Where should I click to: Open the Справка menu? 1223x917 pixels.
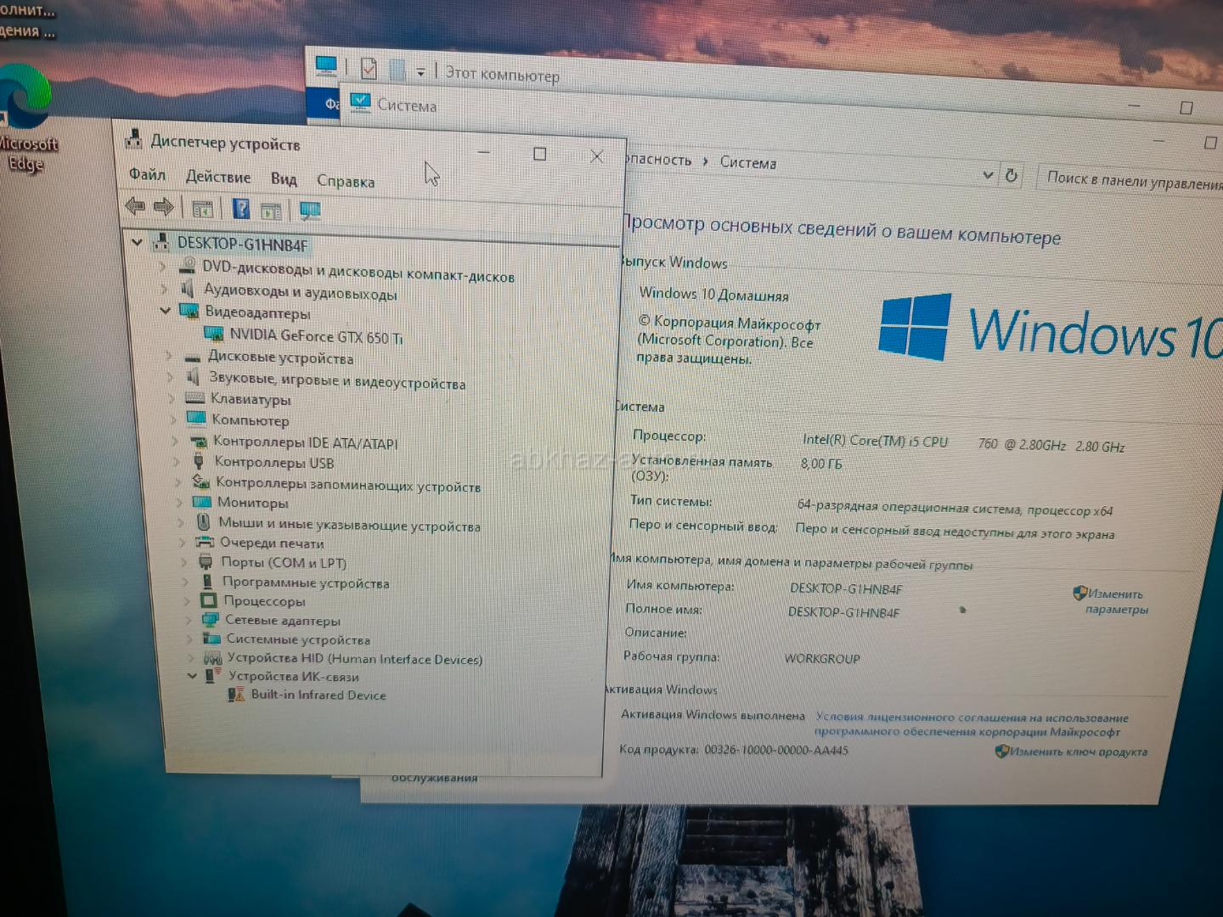pos(346,181)
